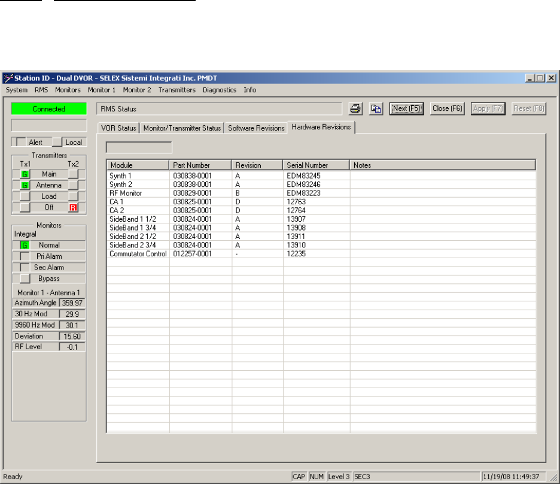Screen dimensions: 560x484
Task: Open the Diagnostics menu
Action: click(220, 90)
